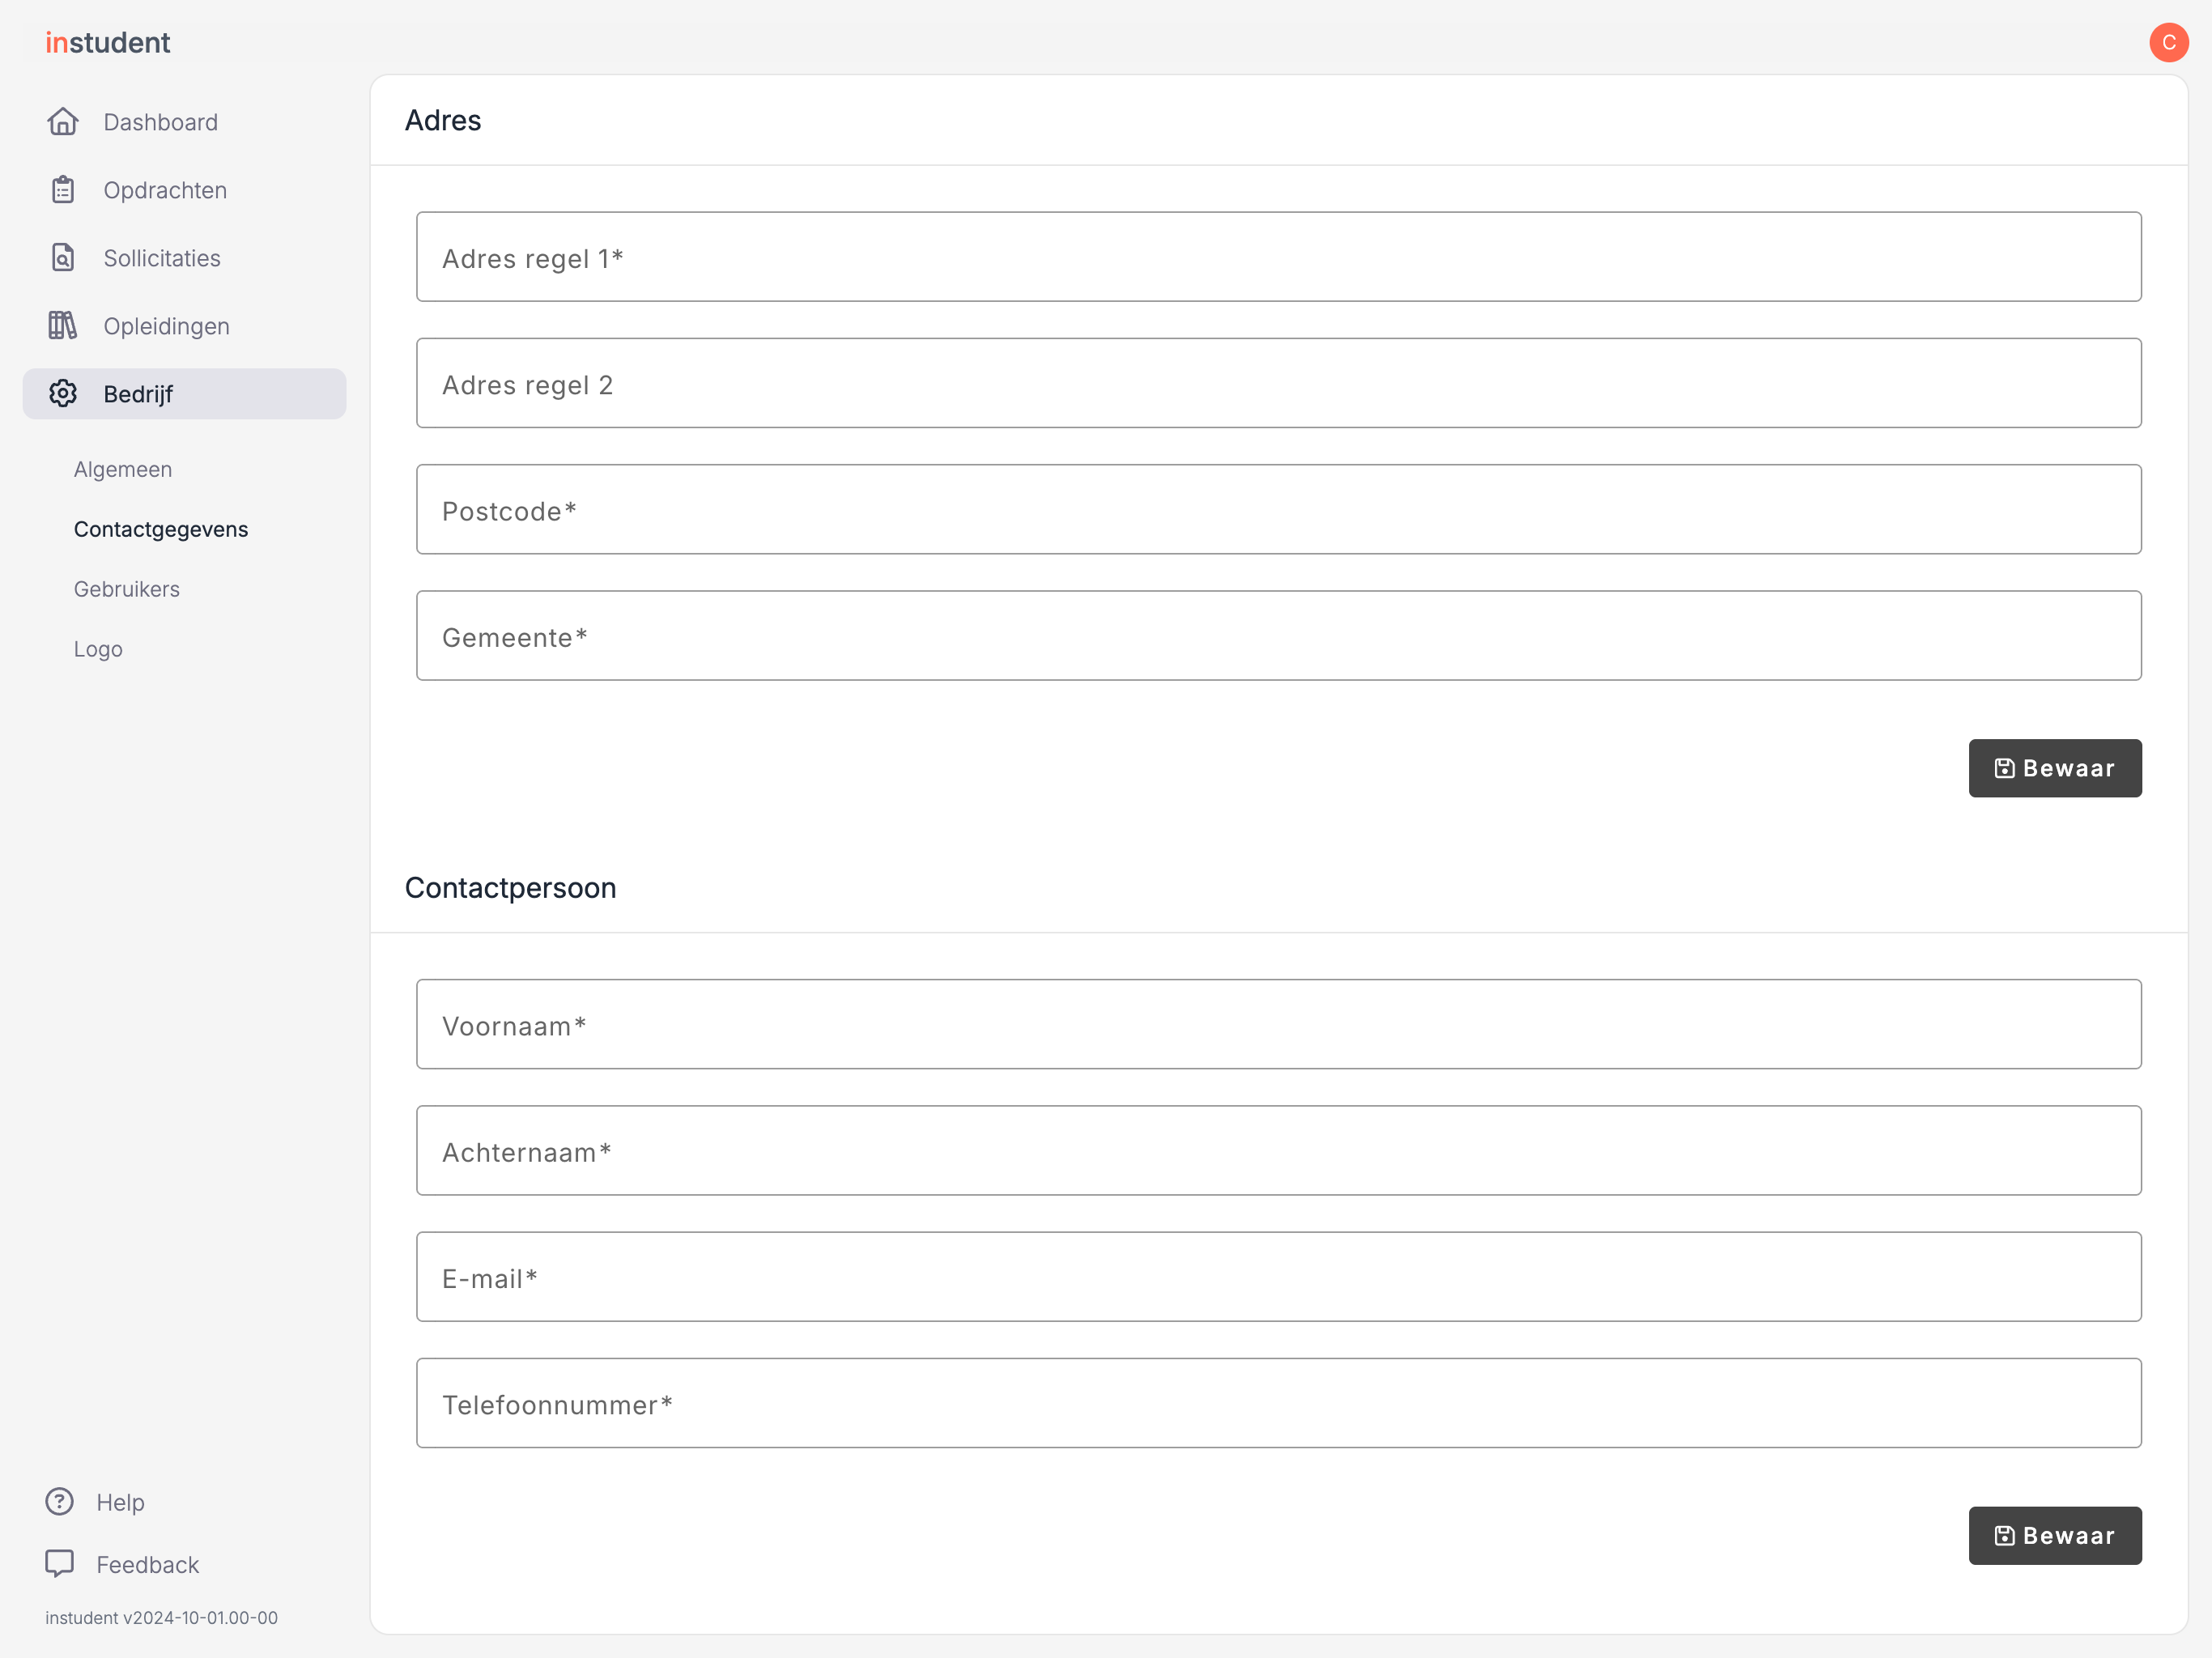Viewport: 2212px width, 1658px height.
Task: Select the Contactgegevens submenu item
Action: pyautogui.click(x=161, y=529)
